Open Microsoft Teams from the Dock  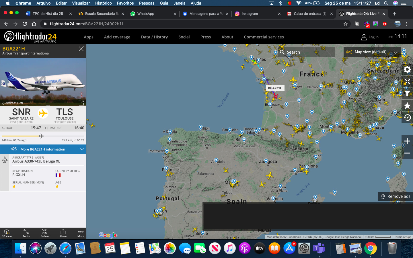click(319, 248)
